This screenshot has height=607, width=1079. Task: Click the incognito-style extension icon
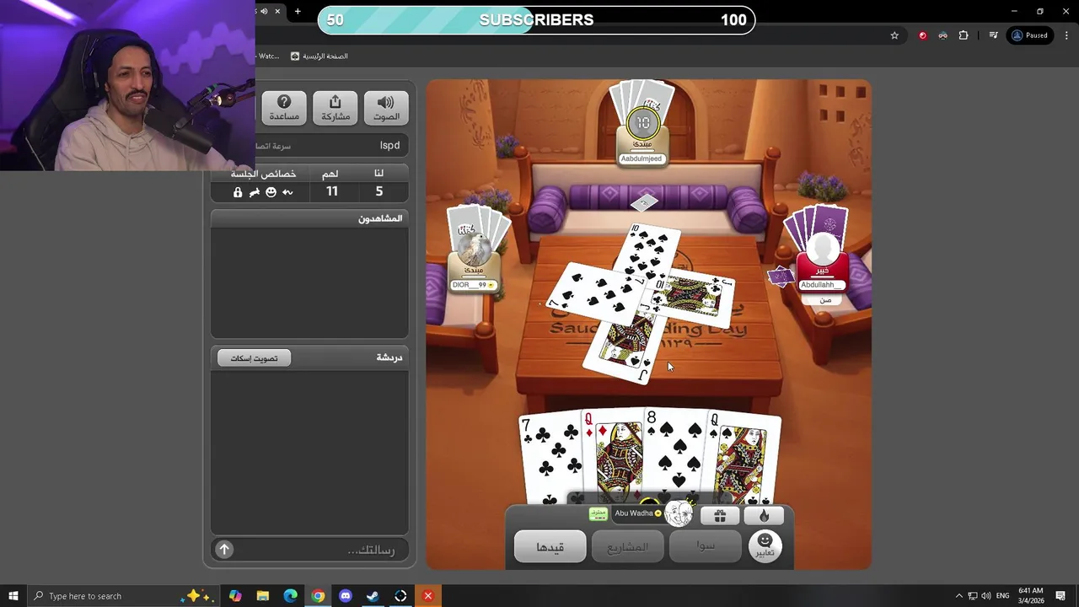(x=942, y=35)
